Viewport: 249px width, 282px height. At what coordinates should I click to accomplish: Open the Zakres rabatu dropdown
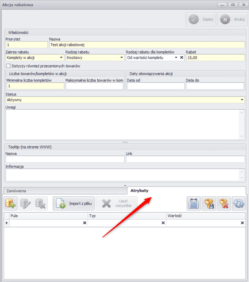[x=61, y=57]
